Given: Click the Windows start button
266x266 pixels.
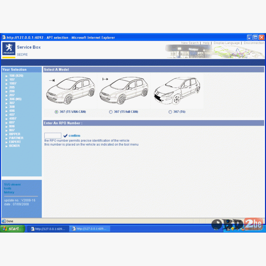Looking at the screenshot, I should [x=13, y=229].
